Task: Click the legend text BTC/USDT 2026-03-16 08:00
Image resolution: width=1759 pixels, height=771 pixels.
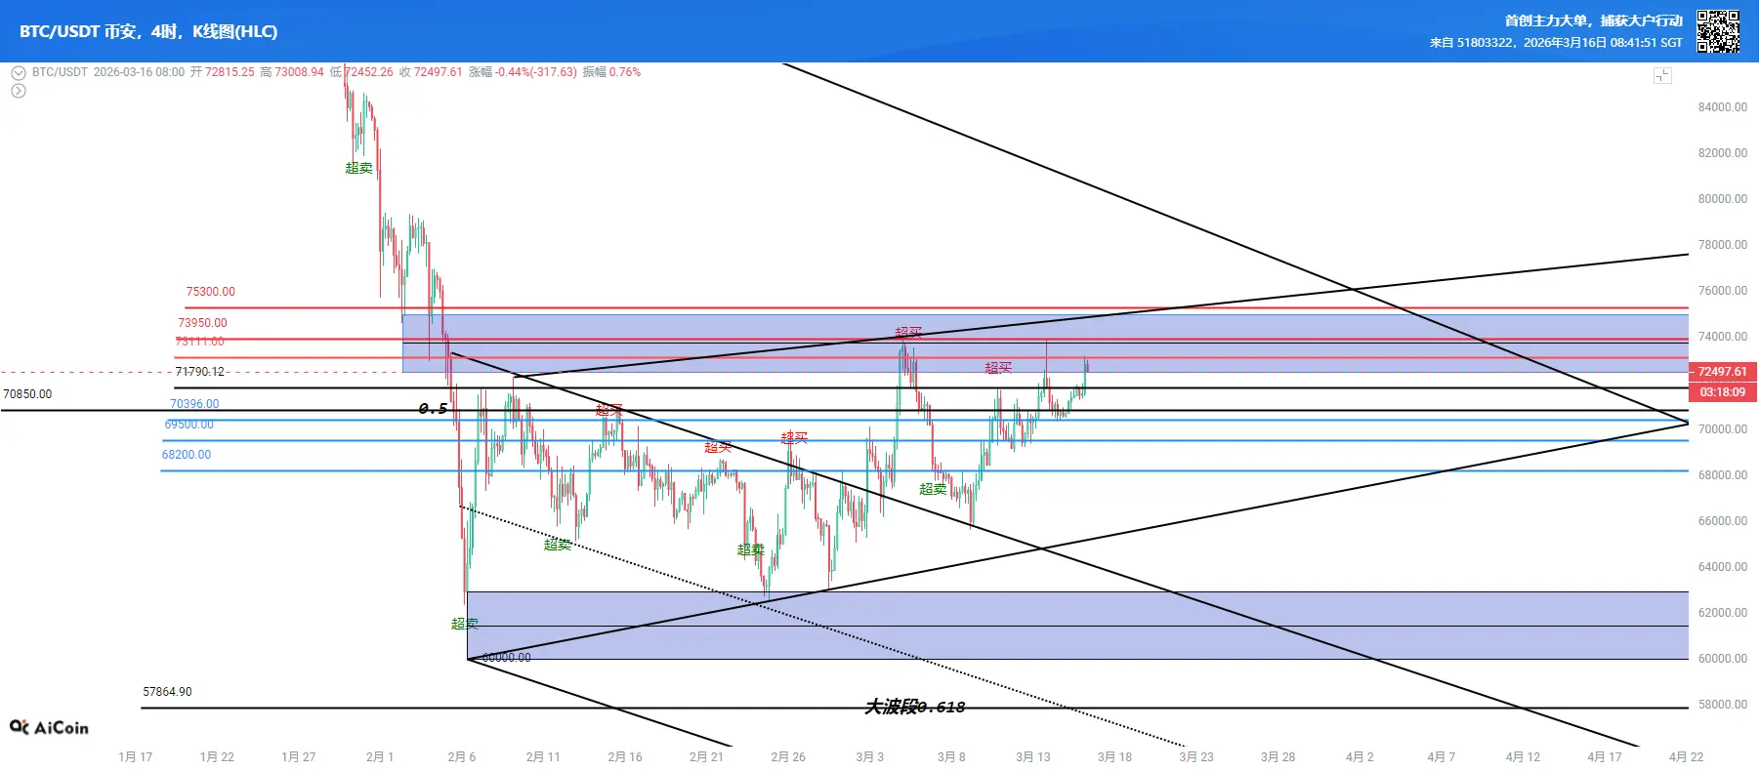Action: tap(108, 72)
